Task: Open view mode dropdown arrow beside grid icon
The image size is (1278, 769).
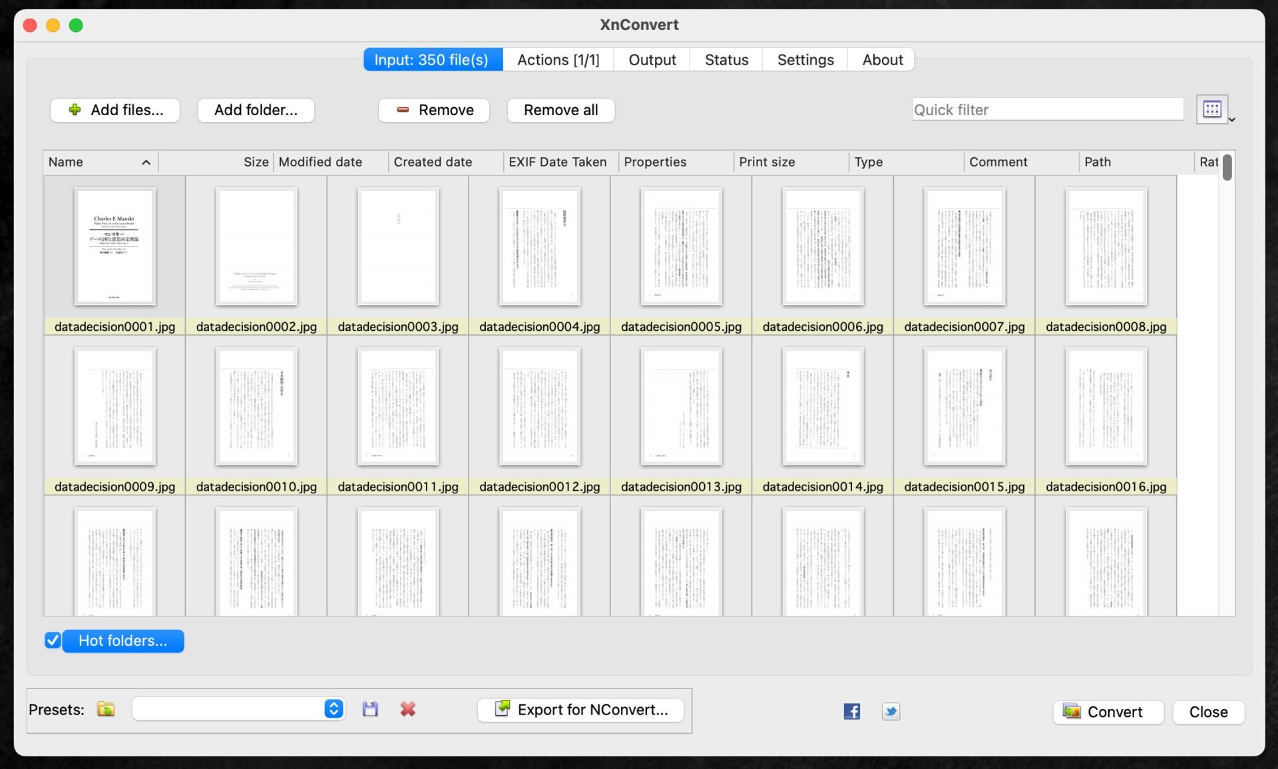Action: pos(1232,120)
